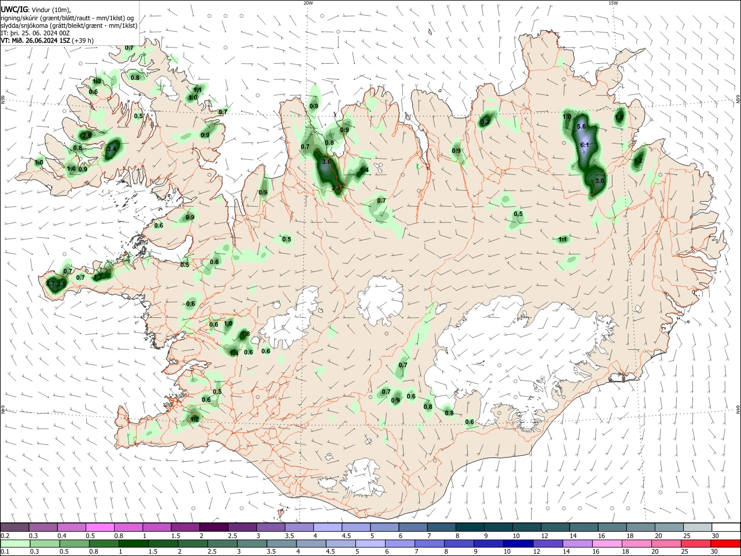Pick the pale mint first swatch, bottom legend
This screenshot has height=556, width=741.
pos(15,543)
